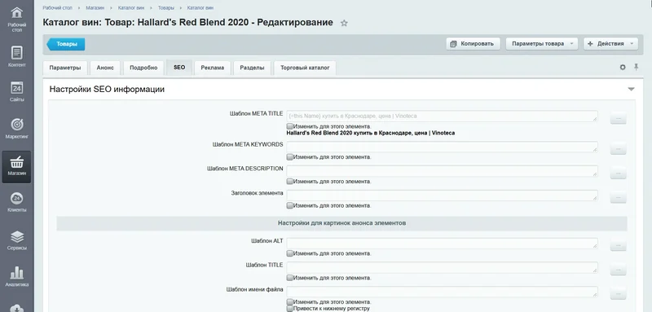The image size is (652, 312).
Task: Switch to the Торговый каталог tab
Action: tap(305, 68)
